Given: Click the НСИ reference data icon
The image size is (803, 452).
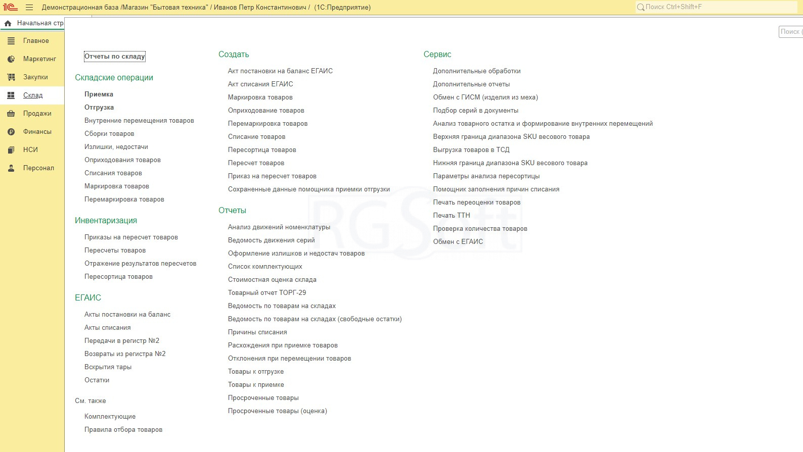Looking at the screenshot, I should (11, 150).
